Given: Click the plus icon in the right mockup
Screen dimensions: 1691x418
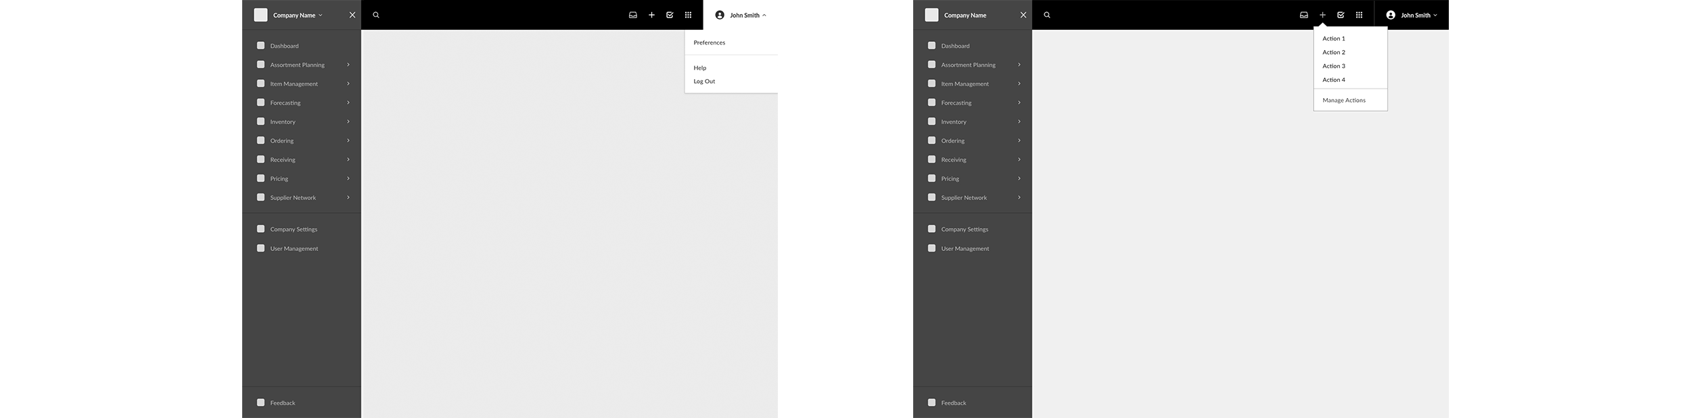Looking at the screenshot, I should (x=1322, y=15).
